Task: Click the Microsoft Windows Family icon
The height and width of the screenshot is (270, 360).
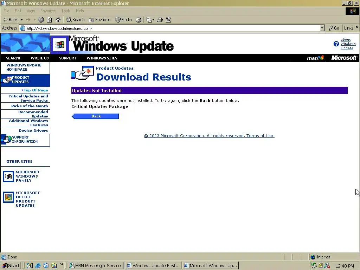Action: (8, 176)
